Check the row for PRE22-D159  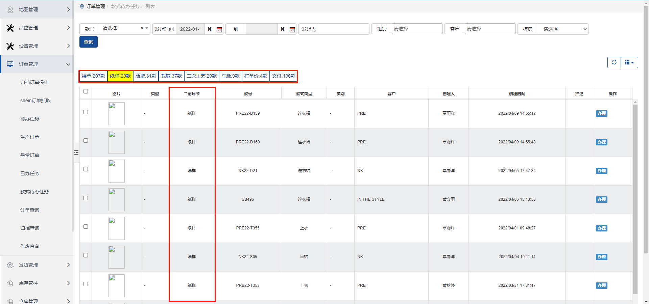[x=86, y=112]
